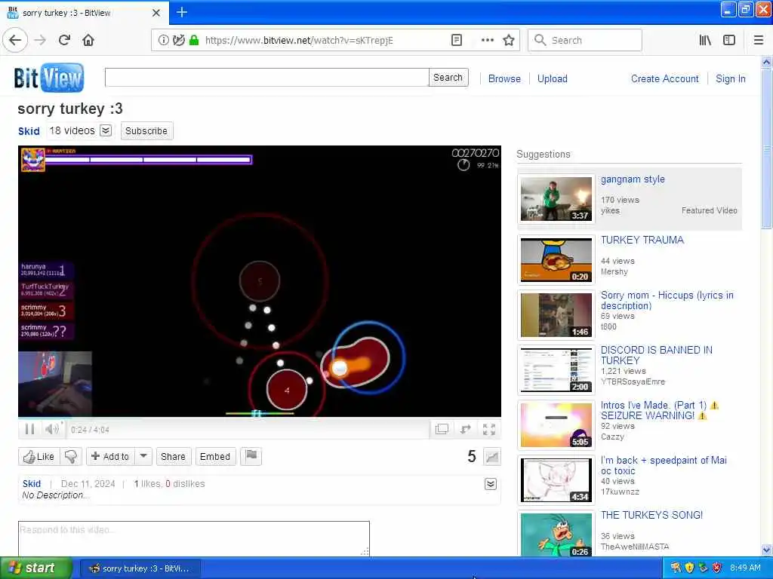
Task: Select sorry turkey taskbar window button
Action: (x=140, y=568)
